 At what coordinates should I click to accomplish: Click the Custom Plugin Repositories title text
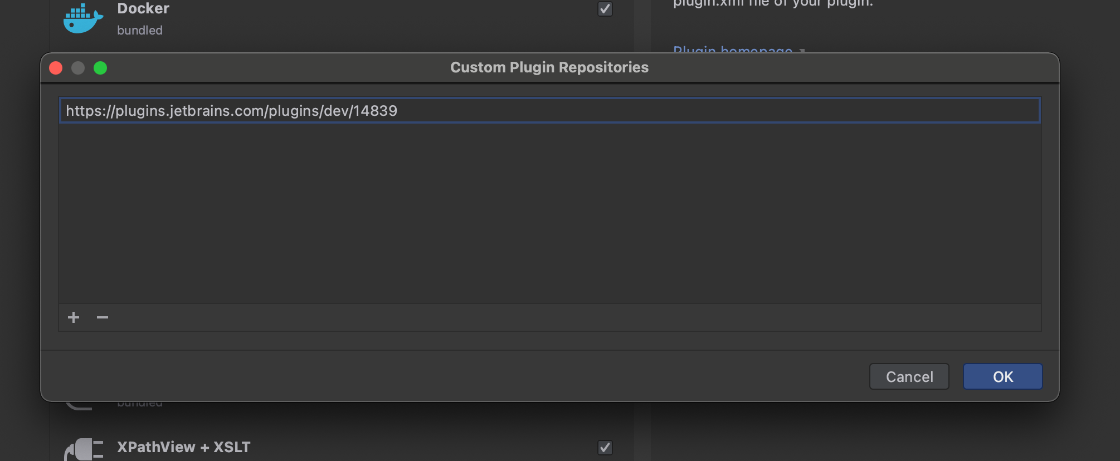pyautogui.click(x=549, y=67)
